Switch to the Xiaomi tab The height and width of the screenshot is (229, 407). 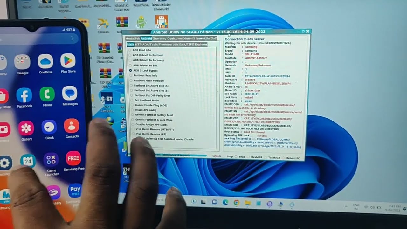[x=188, y=38]
